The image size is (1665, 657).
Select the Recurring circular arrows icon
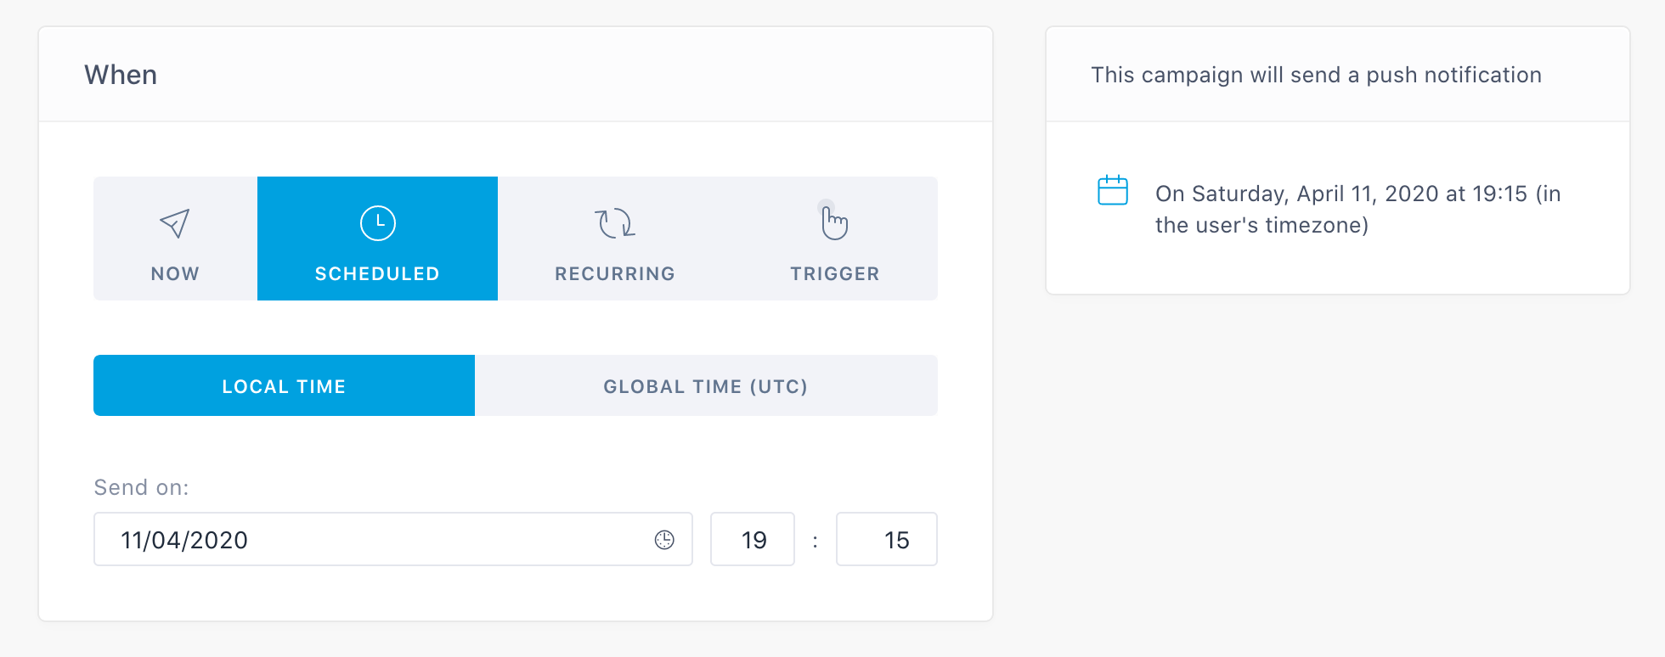click(613, 222)
